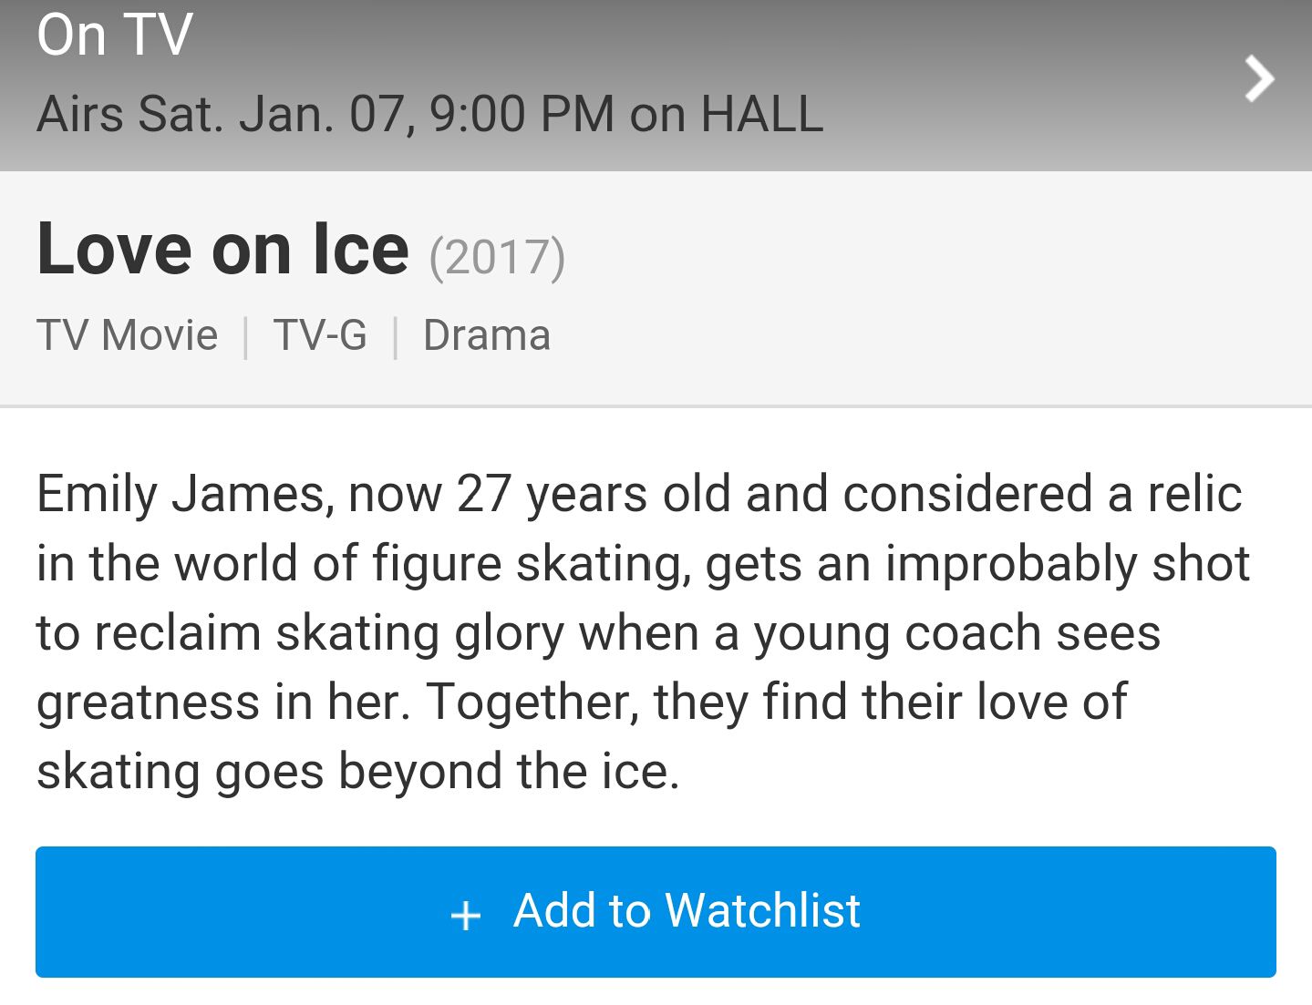Select the Drama genre link
1312x1005 pixels.
(487, 335)
